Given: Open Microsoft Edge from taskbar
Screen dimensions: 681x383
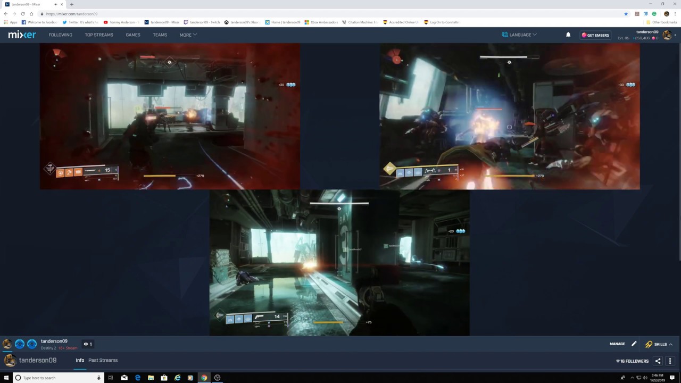Looking at the screenshot, I should [137, 378].
